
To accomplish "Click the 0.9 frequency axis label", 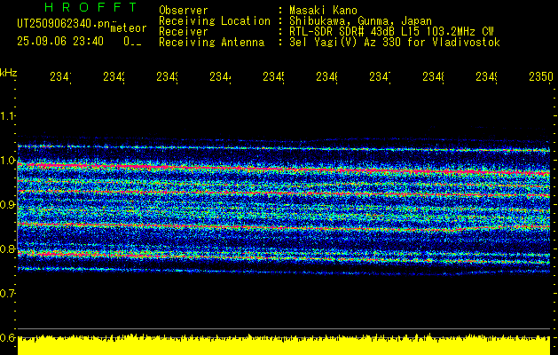I will click(7, 205).
